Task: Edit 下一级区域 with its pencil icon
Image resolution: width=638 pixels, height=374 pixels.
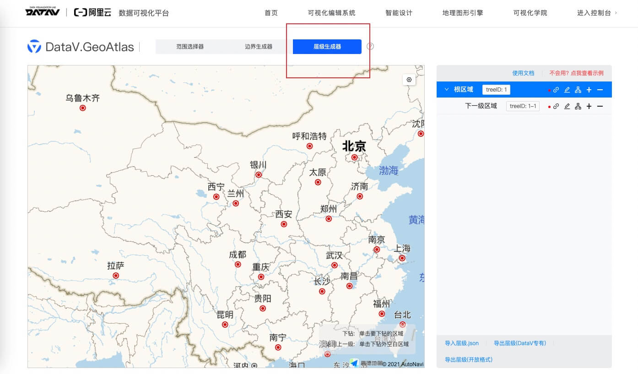Action: tap(567, 106)
